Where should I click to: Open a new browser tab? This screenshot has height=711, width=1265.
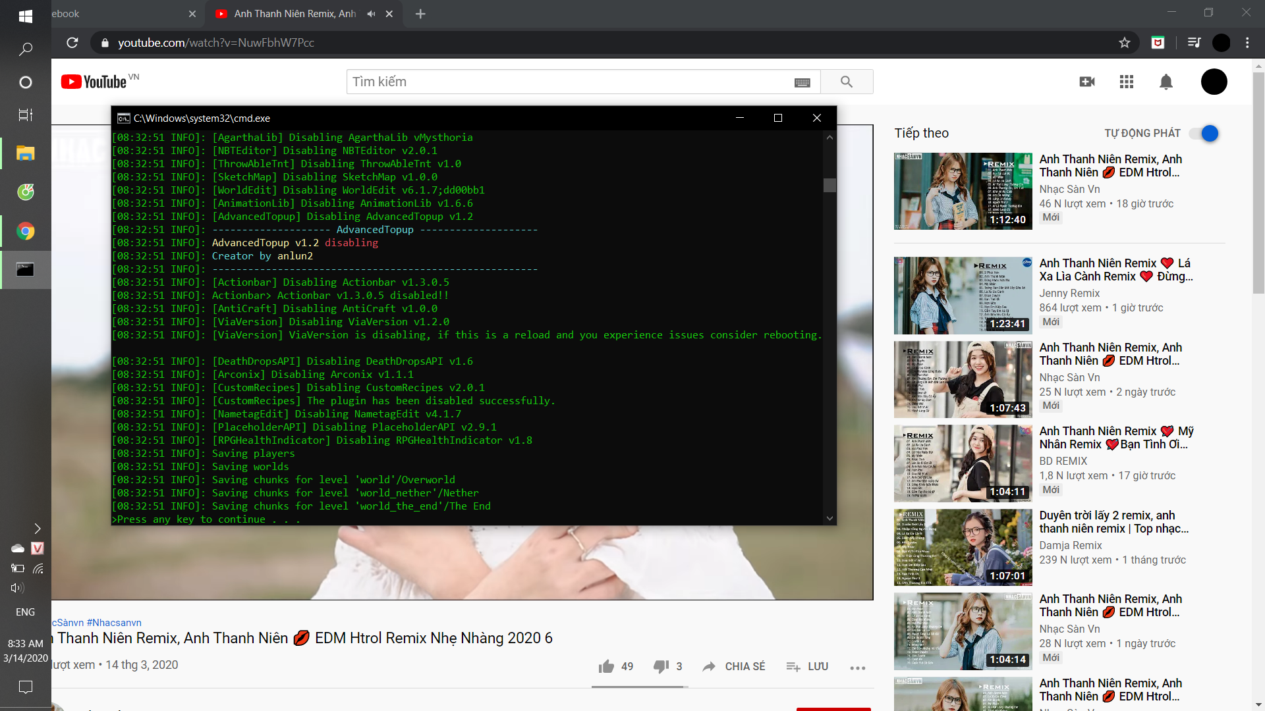click(420, 14)
